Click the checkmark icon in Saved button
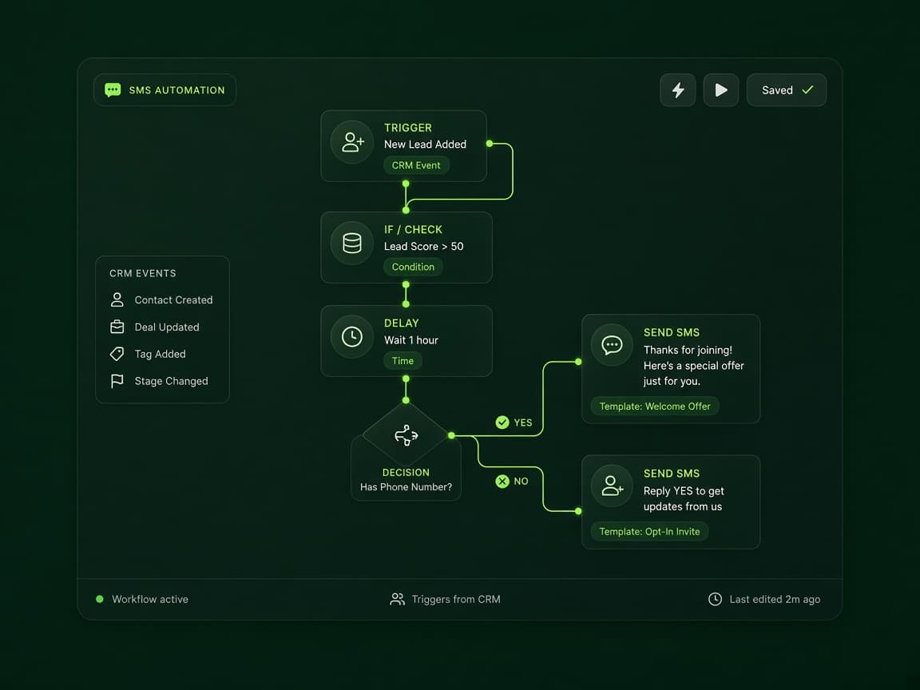Screen dimensions: 920x690 pyautogui.click(x=808, y=89)
